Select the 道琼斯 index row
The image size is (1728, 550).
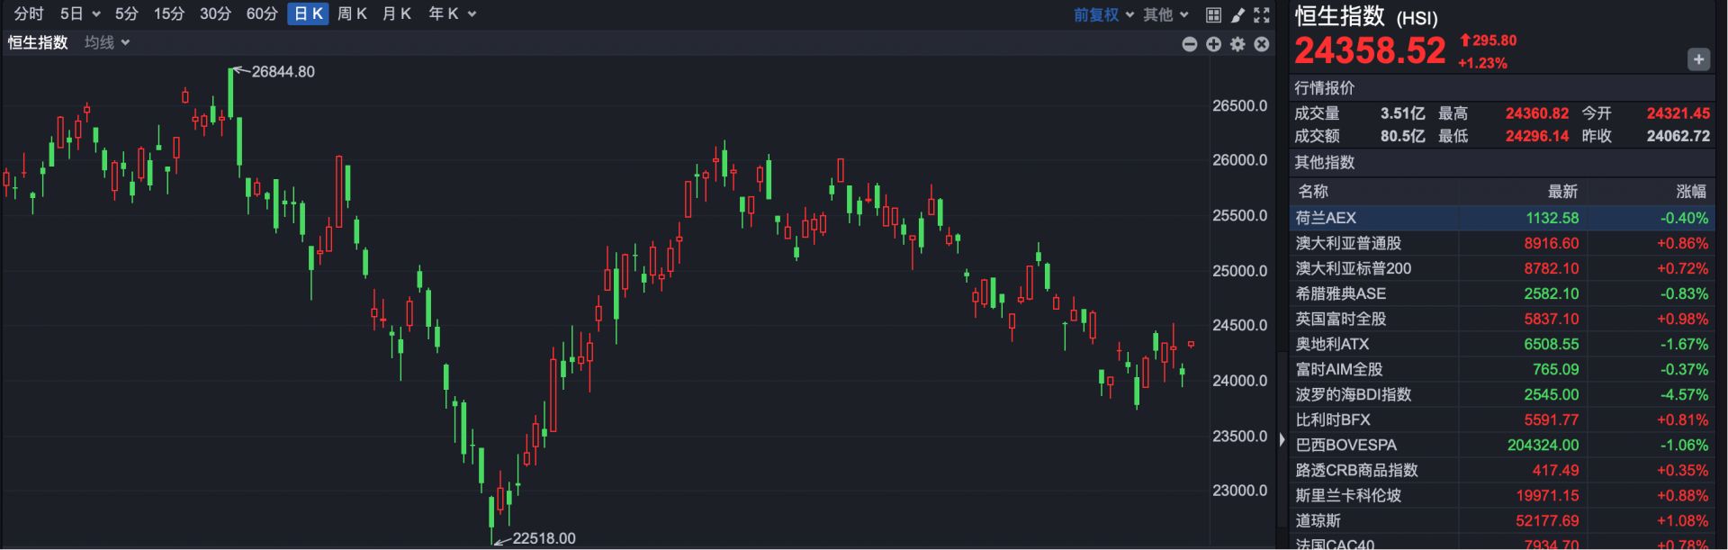[1502, 520]
